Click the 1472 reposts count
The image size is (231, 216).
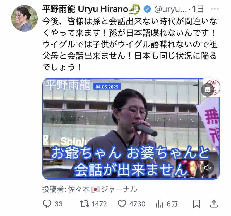tap(99, 204)
